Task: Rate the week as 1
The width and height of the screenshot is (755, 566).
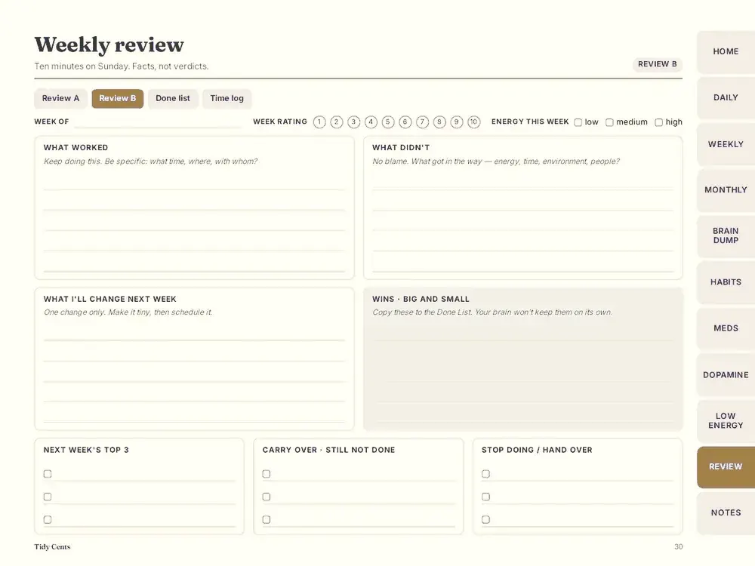Action: coord(319,122)
